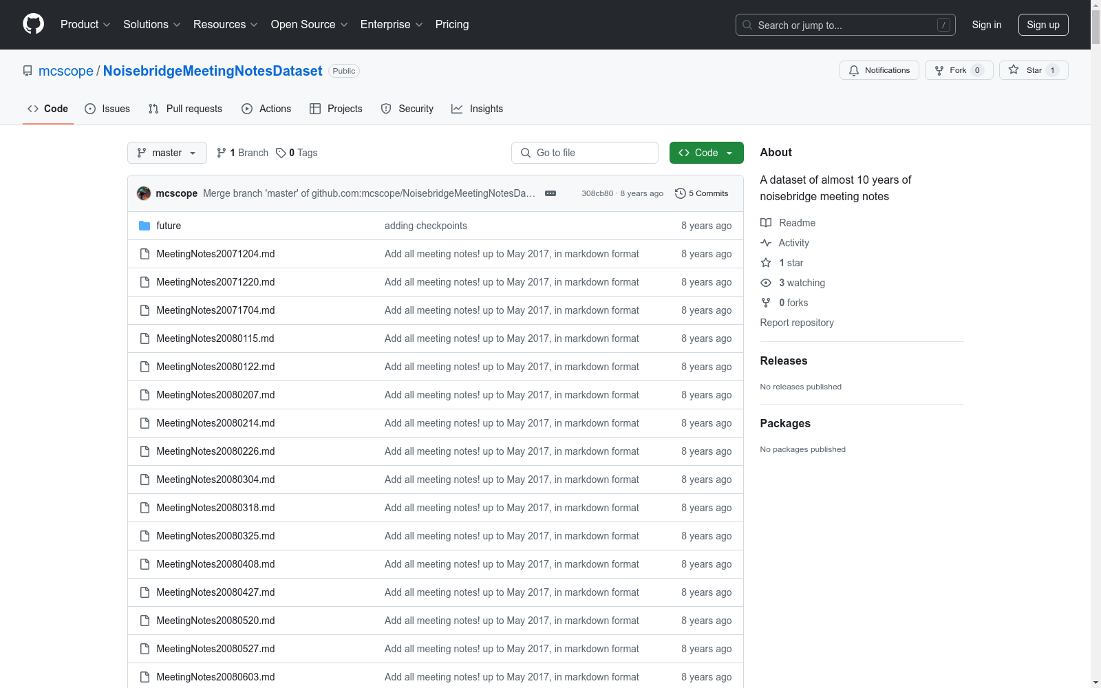This screenshot has height=688, width=1101.
Task: Click the Search or jump to field
Action: tap(845, 25)
